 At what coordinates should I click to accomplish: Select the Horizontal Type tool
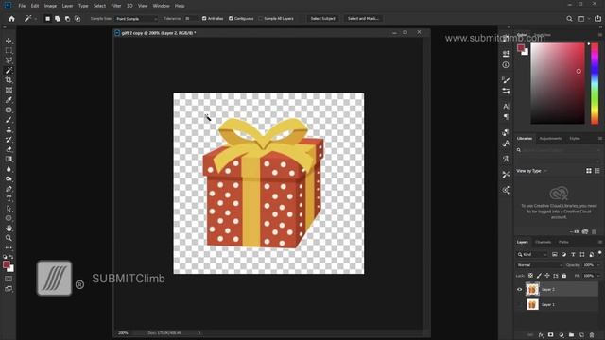click(9, 199)
